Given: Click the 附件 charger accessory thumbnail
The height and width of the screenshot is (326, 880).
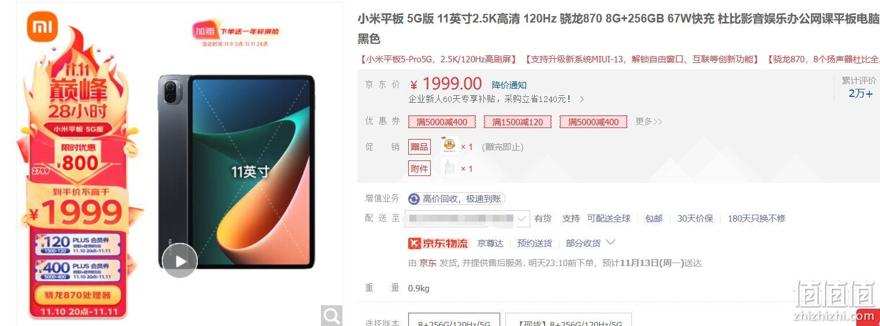Looking at the screenshot, I should [449, 168].
